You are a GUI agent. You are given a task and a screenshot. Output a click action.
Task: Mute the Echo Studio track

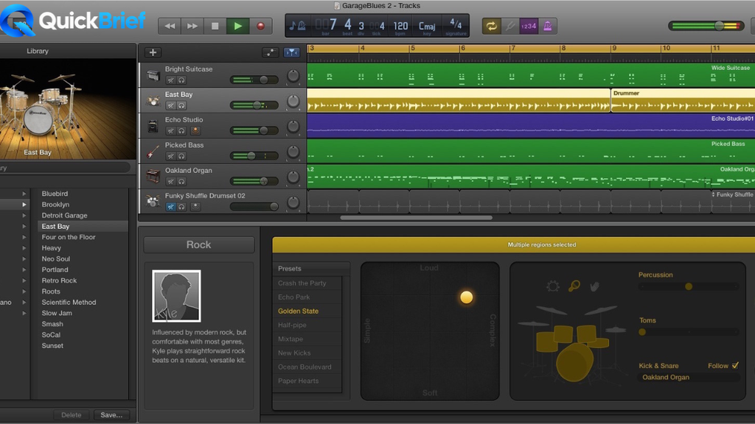point(170,131)
